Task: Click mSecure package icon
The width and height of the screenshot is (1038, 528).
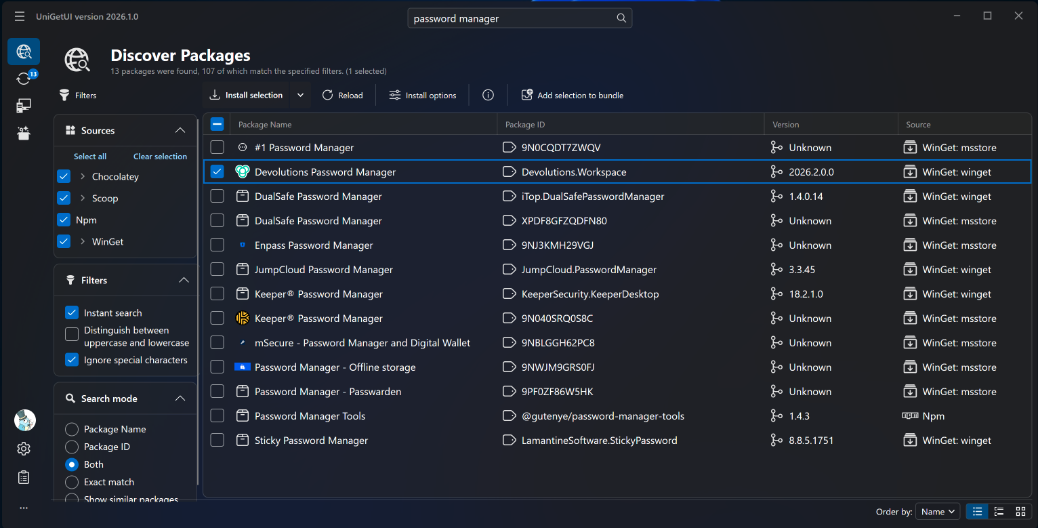Action: tap(243, 343)
